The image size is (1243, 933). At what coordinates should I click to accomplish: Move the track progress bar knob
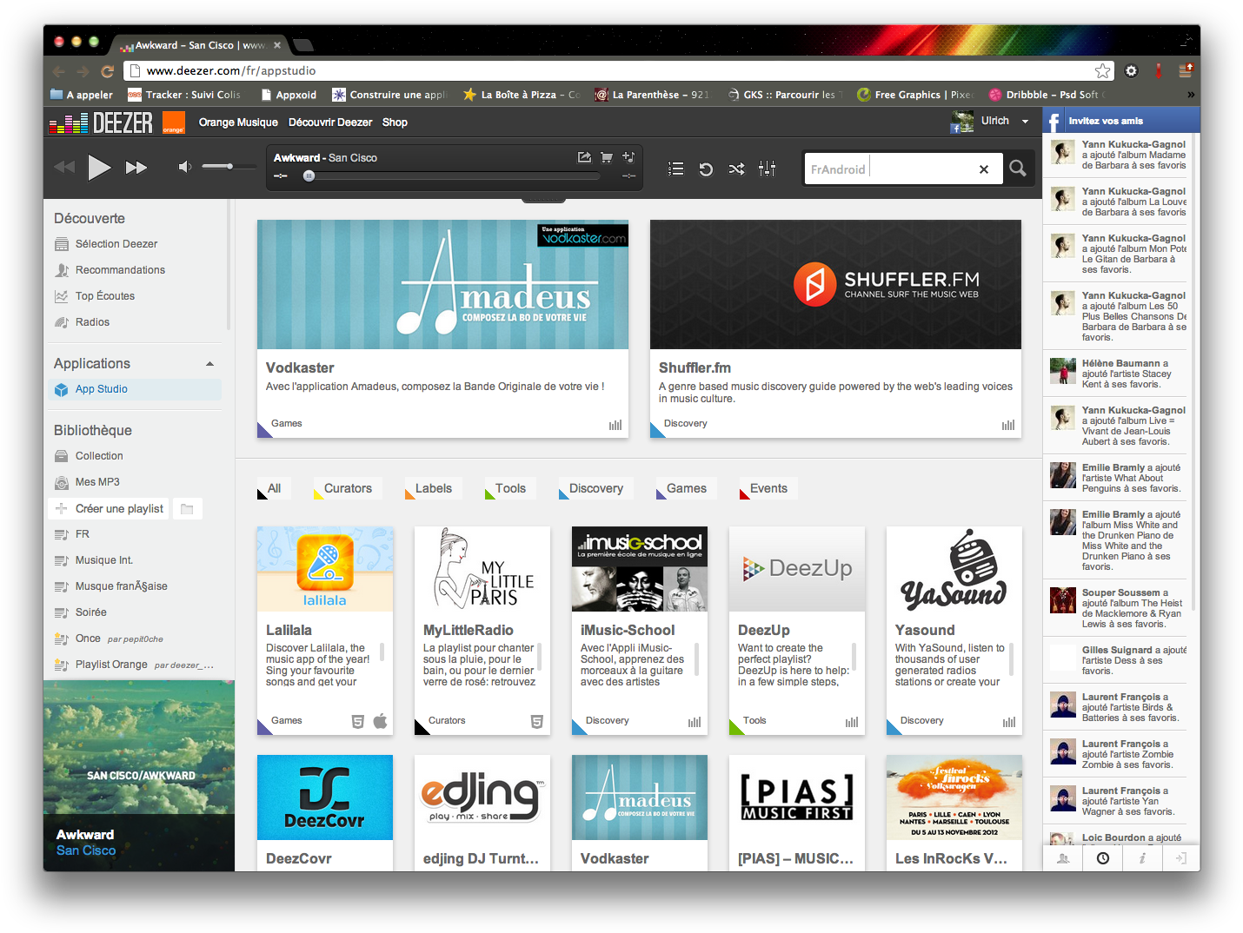pos(309,175)
